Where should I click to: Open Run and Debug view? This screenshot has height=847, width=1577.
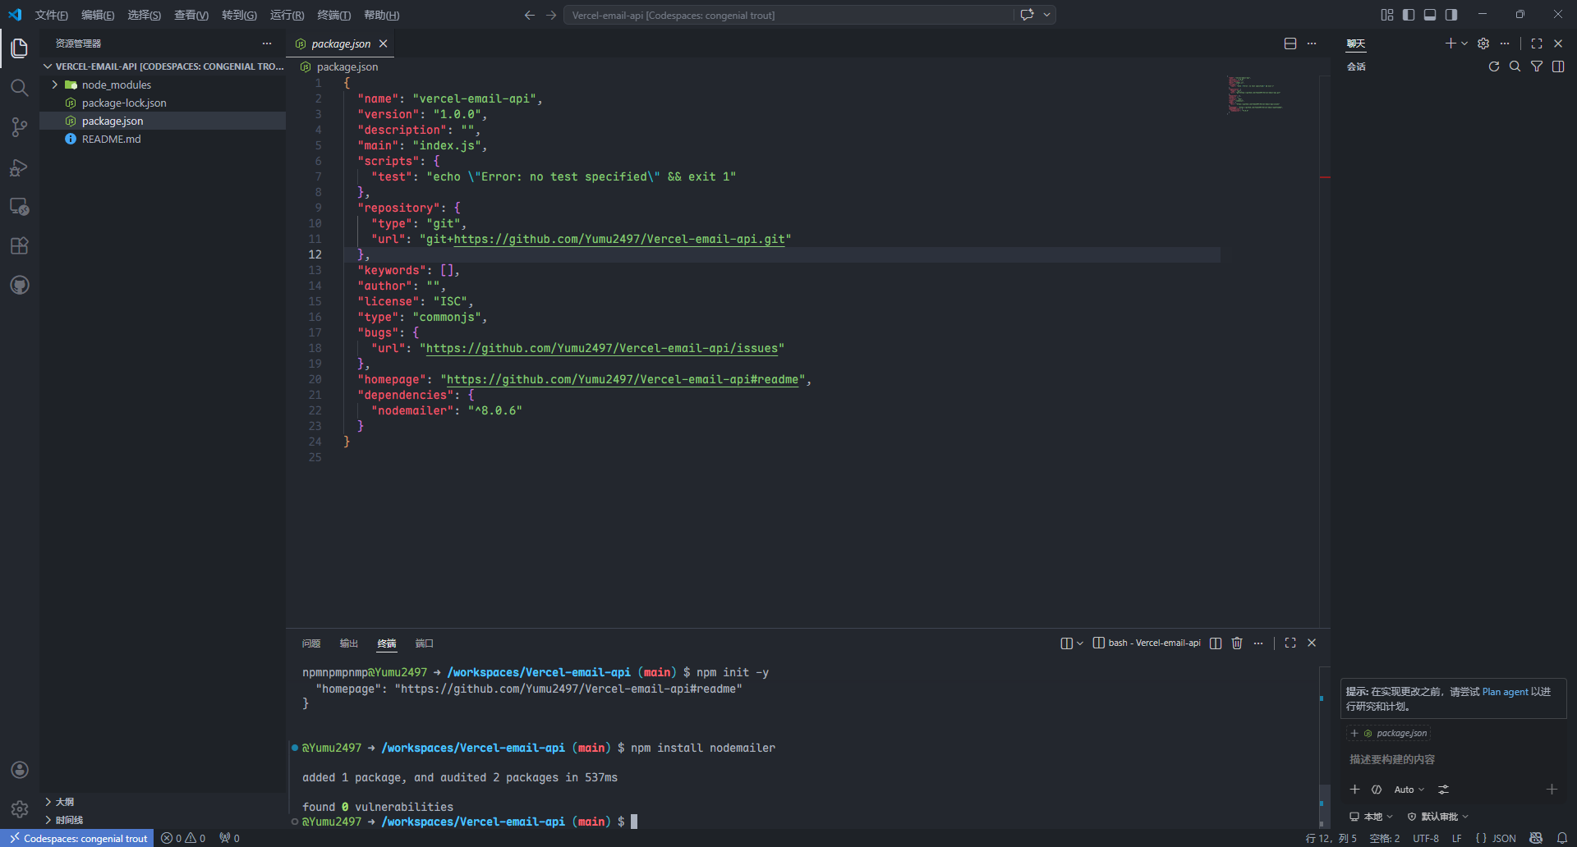tap(20, 167)
